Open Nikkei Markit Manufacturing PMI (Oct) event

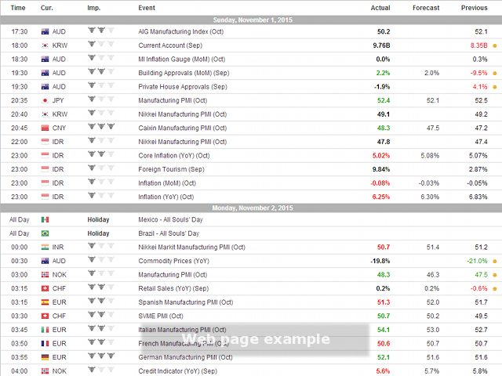click(x=191, y=248)
